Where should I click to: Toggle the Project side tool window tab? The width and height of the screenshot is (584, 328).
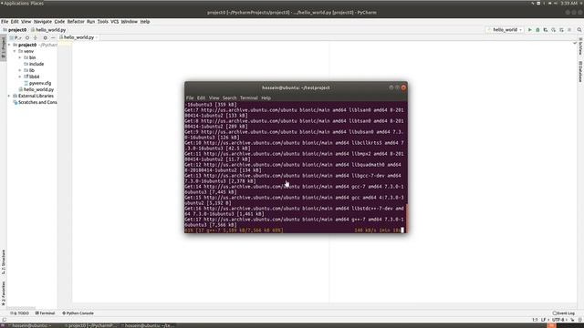tap(4, 46)
